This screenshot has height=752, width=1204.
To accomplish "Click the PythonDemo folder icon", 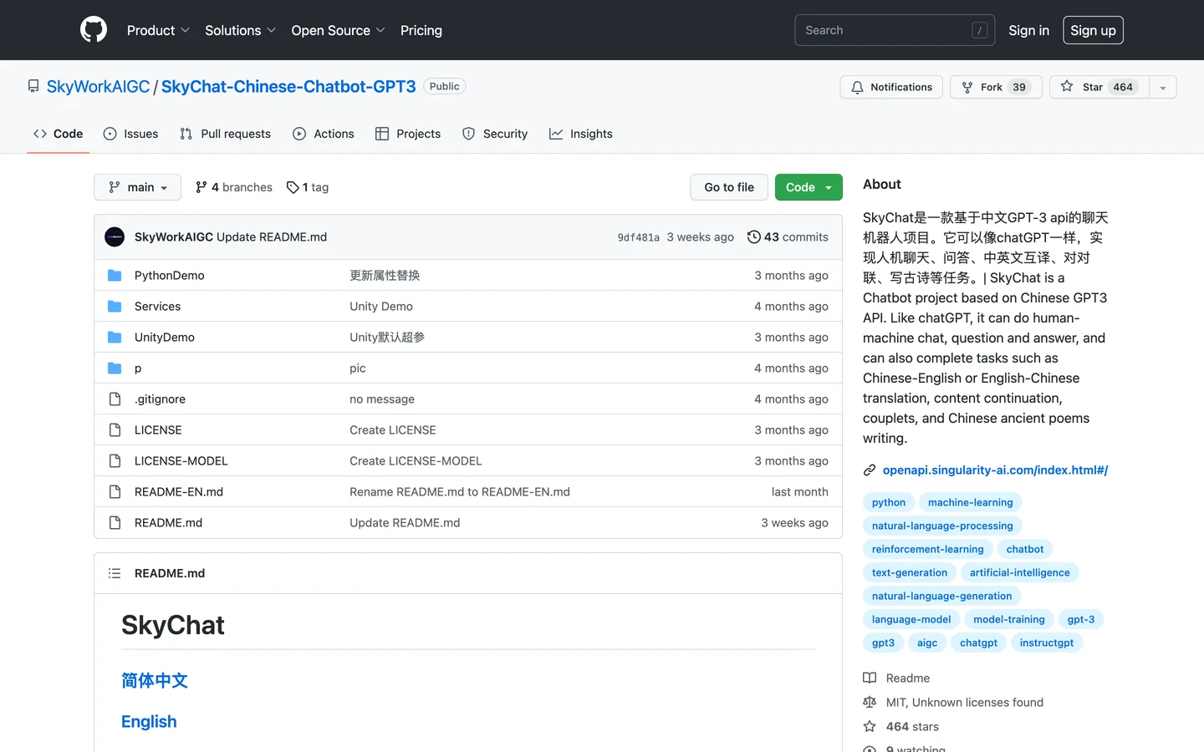I will pyautogui.click(x=115, y=276).
